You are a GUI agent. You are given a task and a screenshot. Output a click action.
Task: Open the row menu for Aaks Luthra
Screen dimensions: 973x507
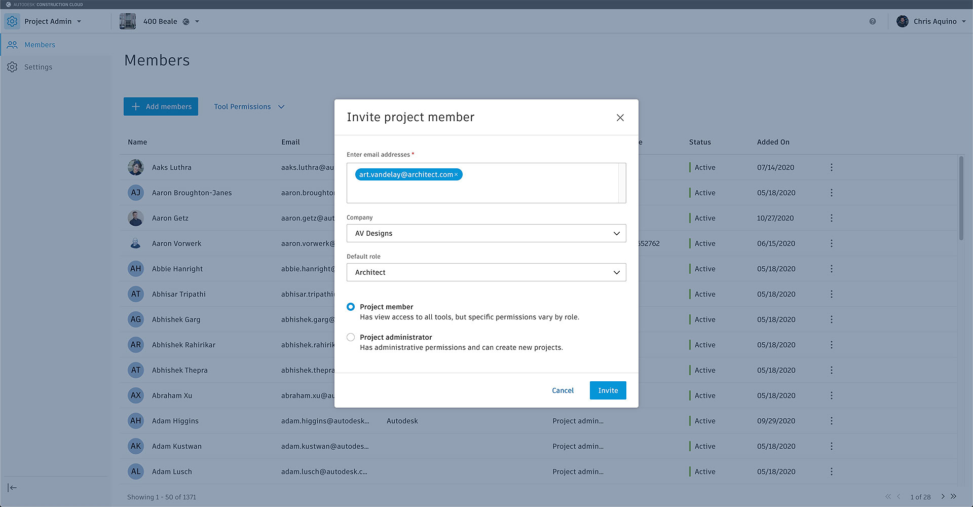pyautogui.click(x=831, y=167)
